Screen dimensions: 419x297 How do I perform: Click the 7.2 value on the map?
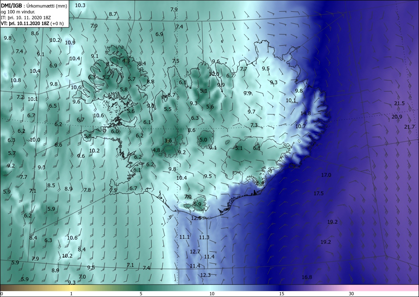20,97
